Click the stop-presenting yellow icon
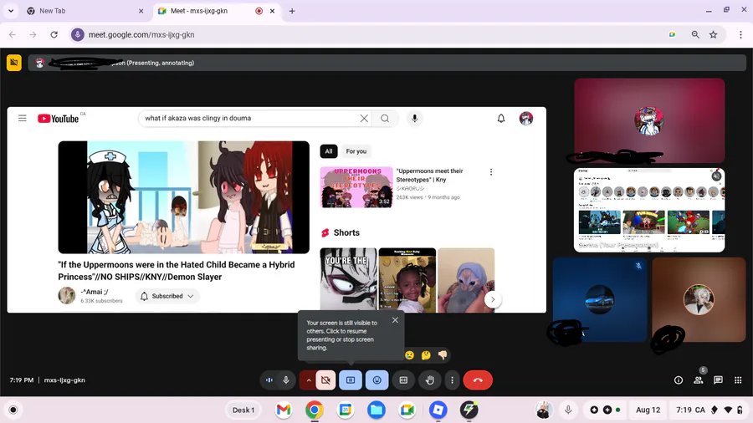The image size is (753, 423). click(14, 63)
